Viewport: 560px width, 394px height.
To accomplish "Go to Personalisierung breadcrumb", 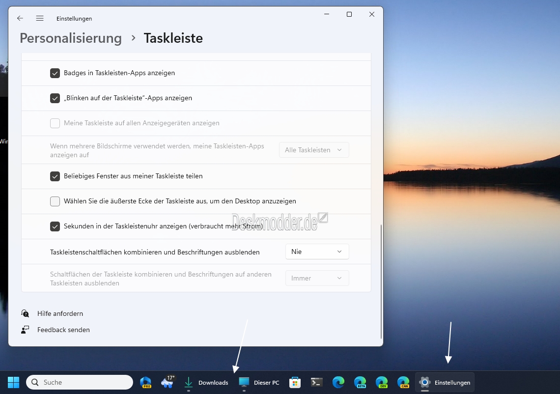I will (71, 38).
